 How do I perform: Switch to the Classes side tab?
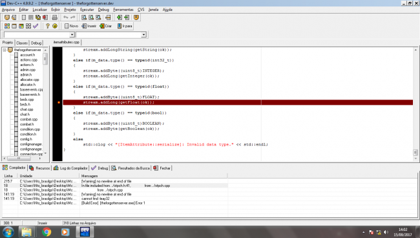pyautogui.click(x=22, y=43)
